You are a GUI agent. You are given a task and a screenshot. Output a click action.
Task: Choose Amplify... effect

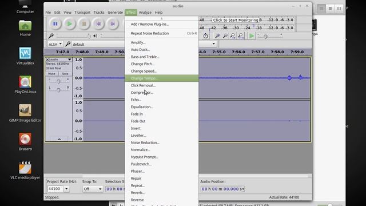[x=162, y=42]
